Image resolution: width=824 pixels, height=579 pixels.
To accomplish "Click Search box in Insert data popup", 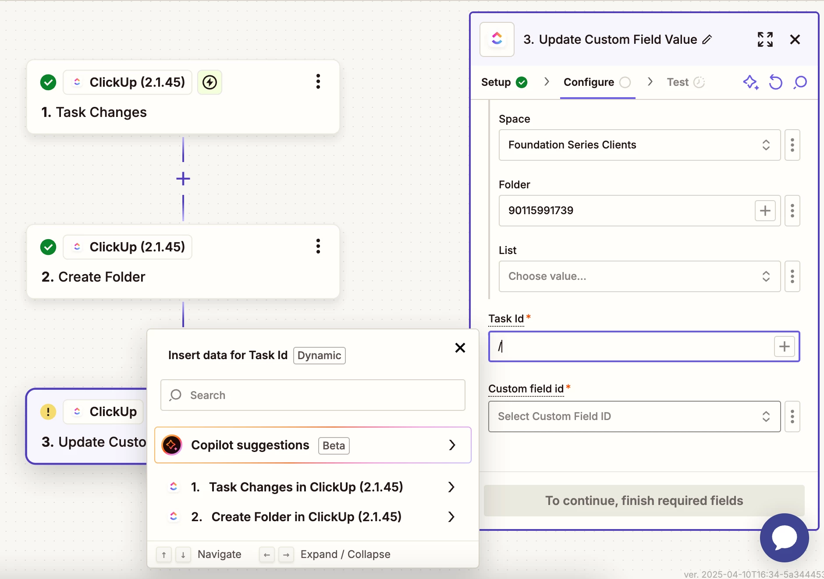I will pyautogui.click(x=313, y=395).
